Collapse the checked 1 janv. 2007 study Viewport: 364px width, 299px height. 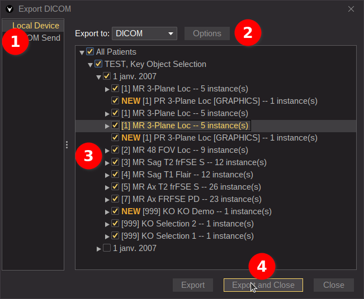point(98,77)
